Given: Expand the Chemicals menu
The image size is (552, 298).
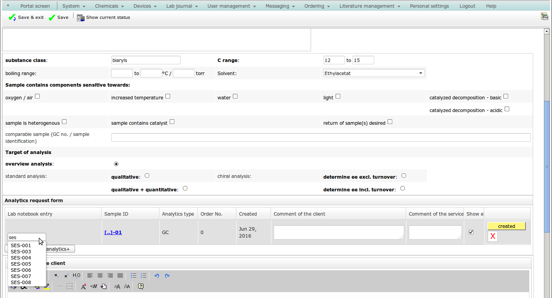Looking at the screenshot, I should click(x=109, y=6).
